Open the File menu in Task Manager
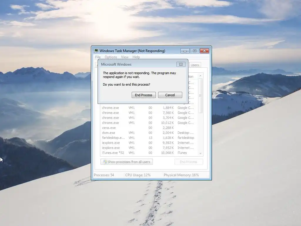Image resolution: width=301 pixels, height=226 pixels. pyautogui.click(x=98, y=57)
